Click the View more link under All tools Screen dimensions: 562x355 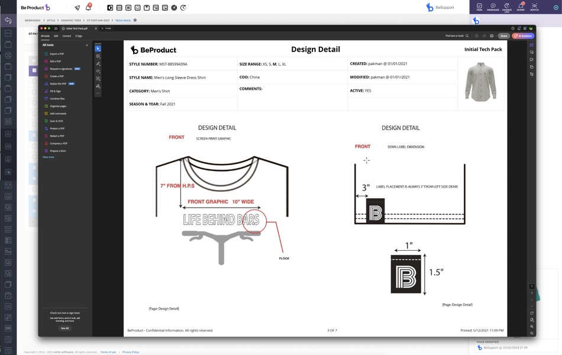tap(49, 157)
